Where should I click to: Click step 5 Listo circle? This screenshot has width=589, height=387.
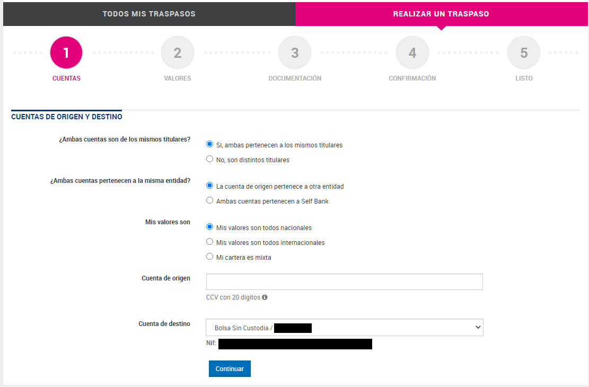(524, 52)
